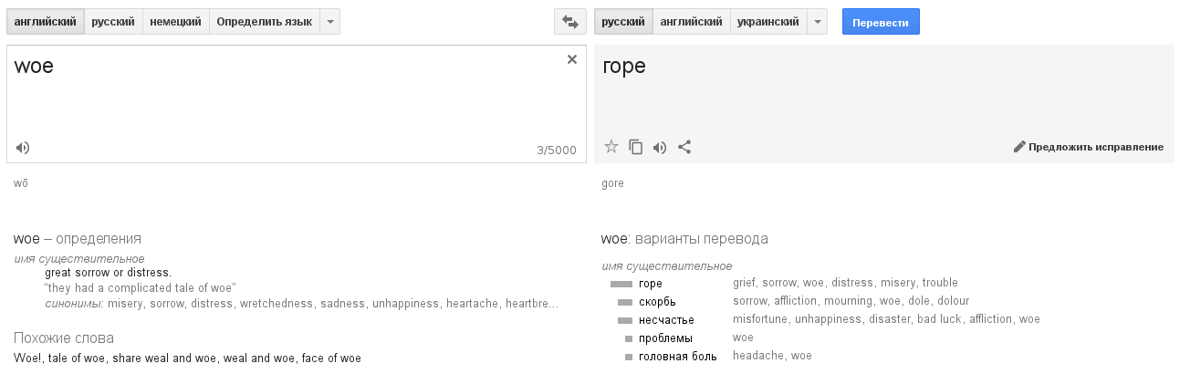
Task: Star the translation to save it
Action: [x=611, y=146]
